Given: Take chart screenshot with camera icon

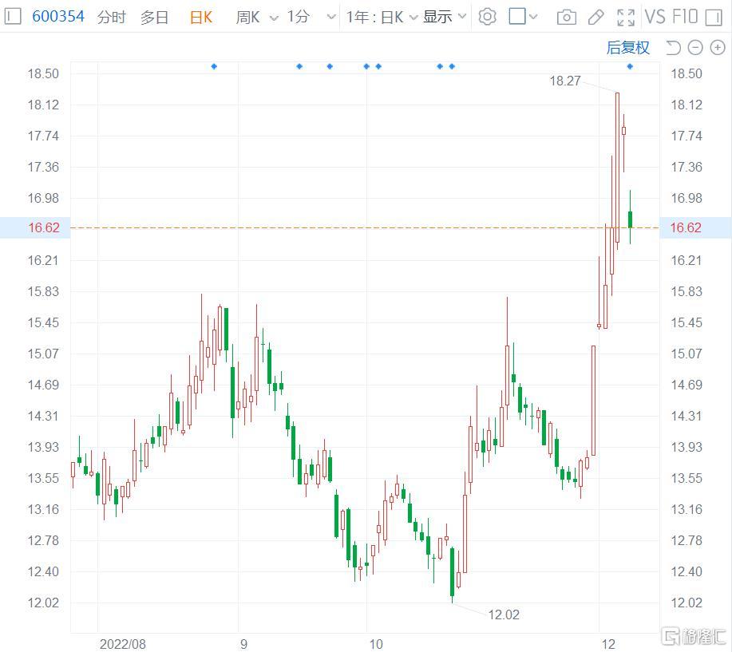Looking at the screenshot, I should (x=566, y=18).
